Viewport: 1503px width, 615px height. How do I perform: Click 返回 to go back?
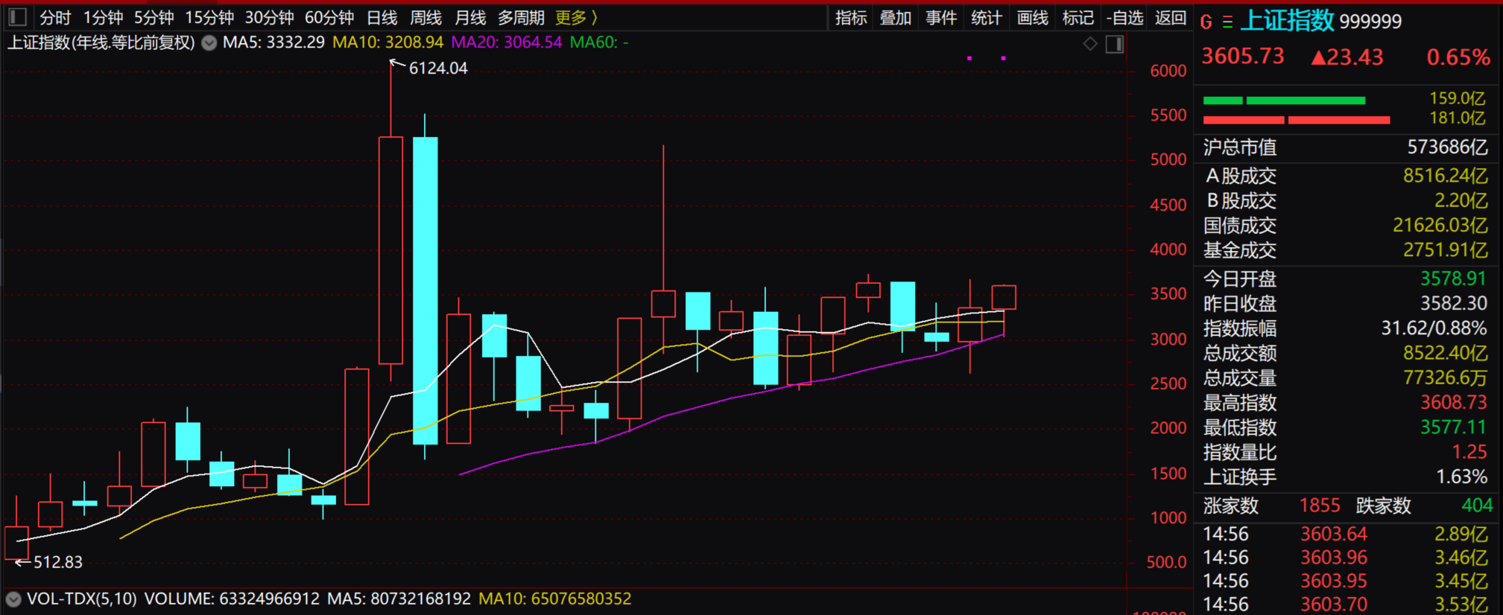tap(1170, 18)
